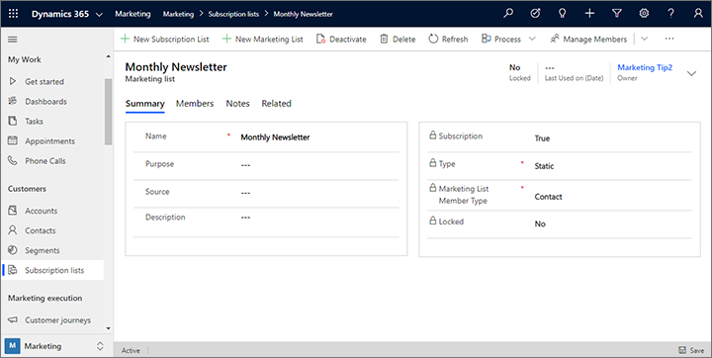712x358 pixels.
Task: Click the Subscription lists sidebar icon
Action: [x=13, y=270]
